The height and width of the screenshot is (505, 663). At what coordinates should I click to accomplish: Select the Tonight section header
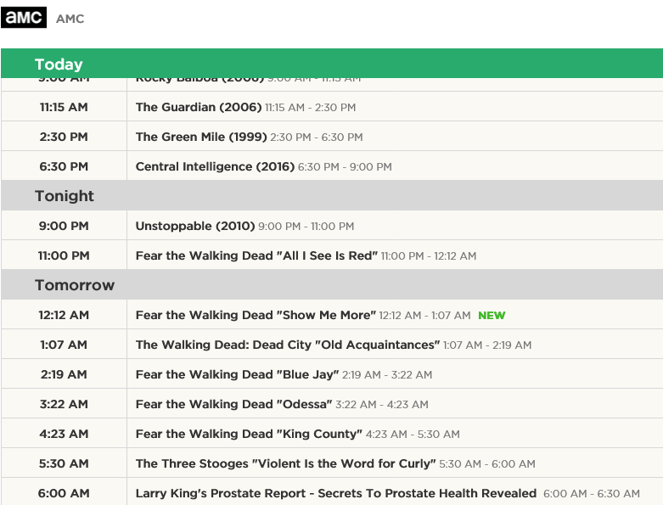[x=65, y=196]
